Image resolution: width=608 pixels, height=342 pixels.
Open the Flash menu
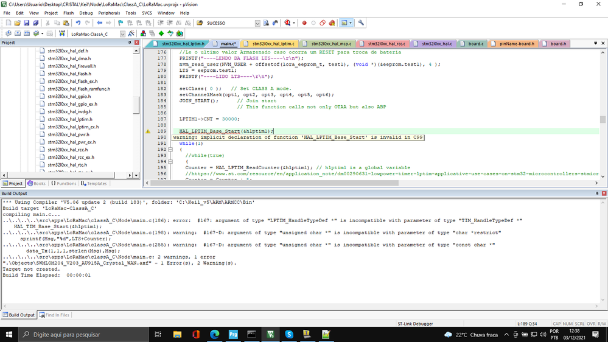pos(68,13)
